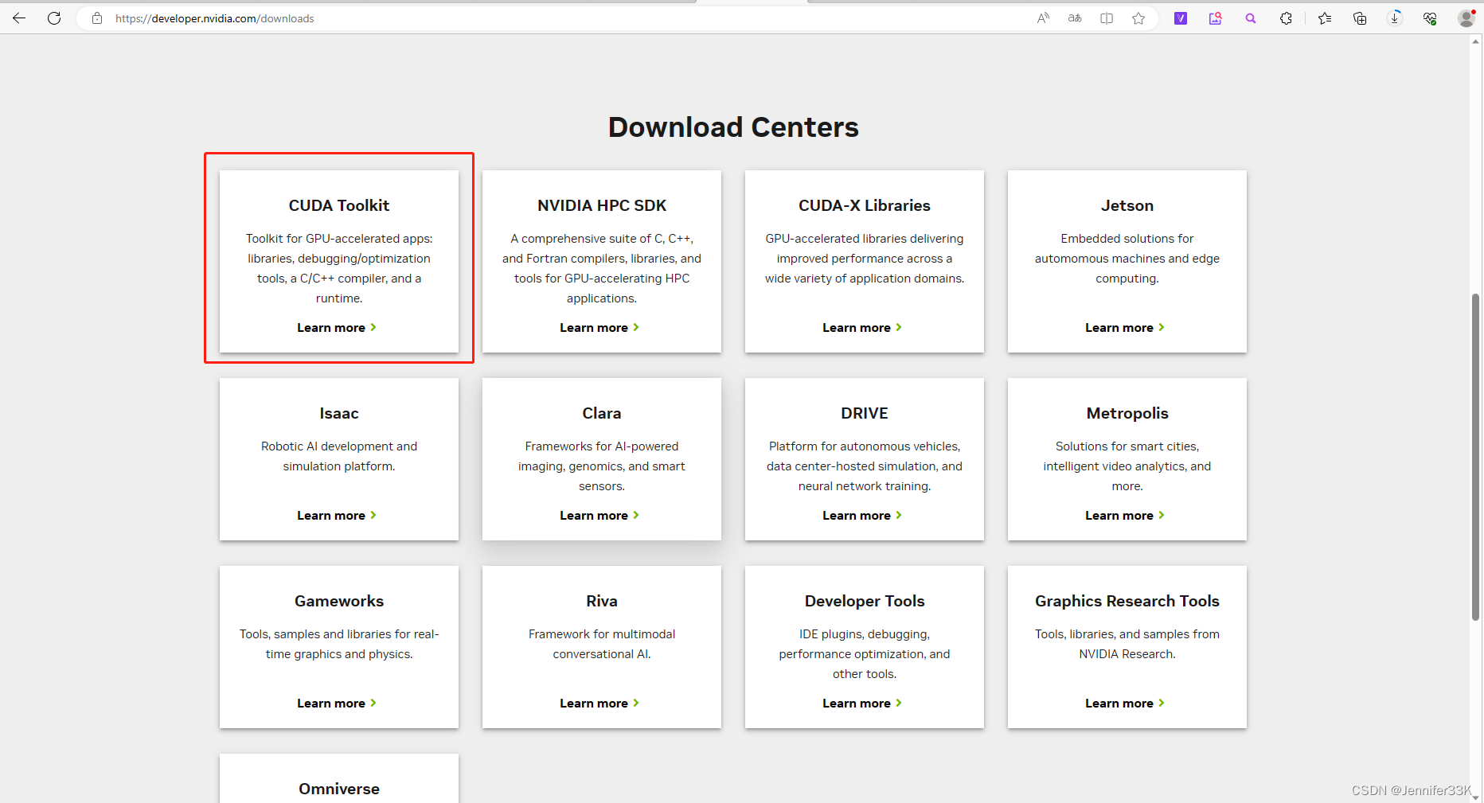The width and height of the screenshot is (1484, 803).
Task: Select the DRIVE card title
Action: 865,413
